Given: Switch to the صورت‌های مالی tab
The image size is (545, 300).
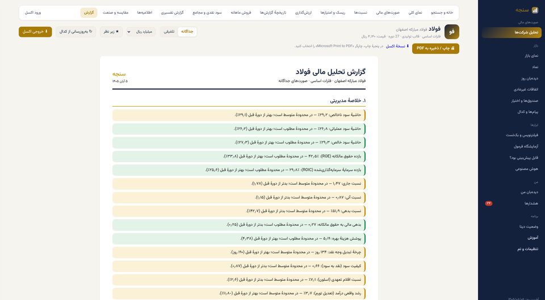Looking at the screenshot, I should click(x=388, y=13).
